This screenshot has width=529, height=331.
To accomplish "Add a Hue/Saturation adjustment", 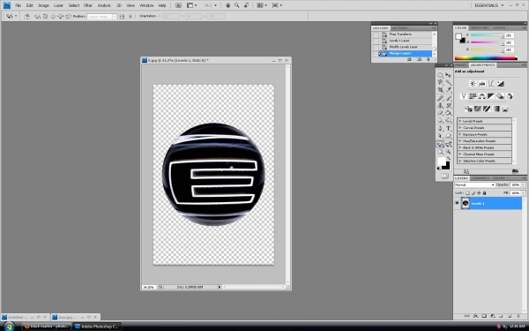I will pos(473,96).
